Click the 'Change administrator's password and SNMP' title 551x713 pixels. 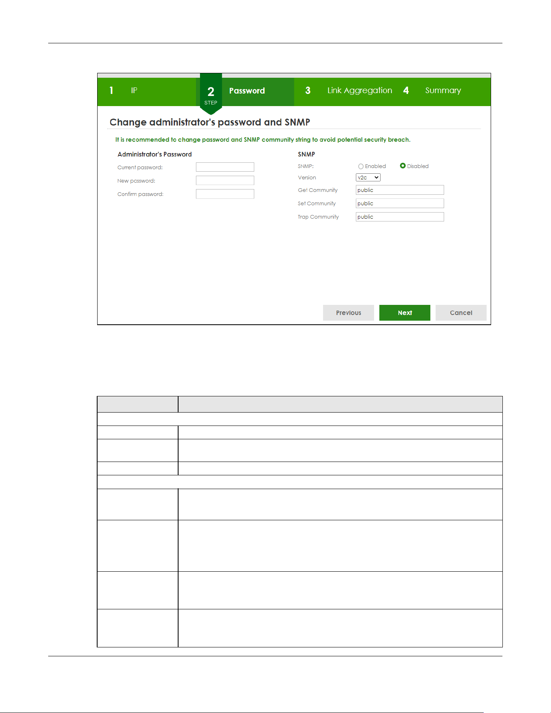(x=210, y=122)
